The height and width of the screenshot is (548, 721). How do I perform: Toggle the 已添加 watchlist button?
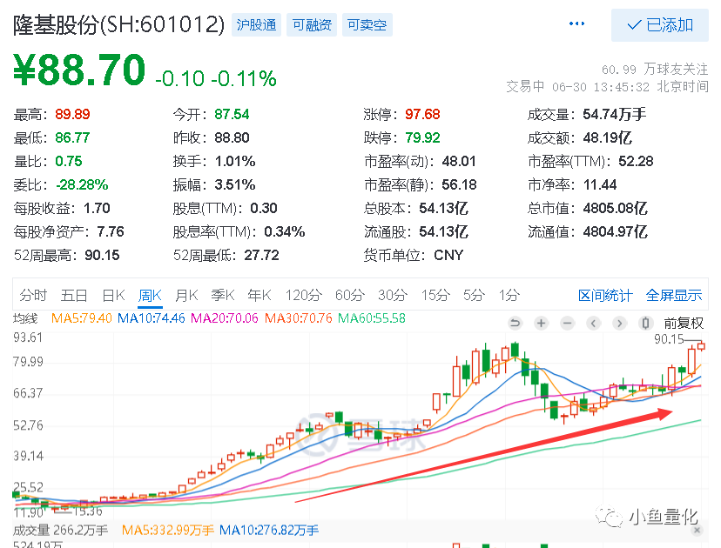(660, 25)
